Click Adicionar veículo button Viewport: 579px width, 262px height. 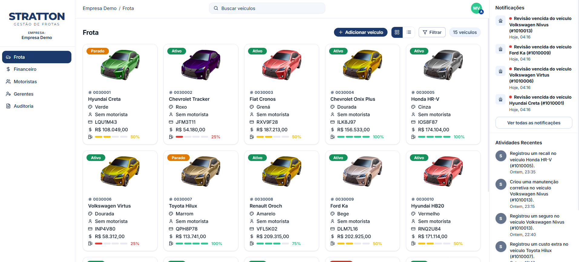(361, 32)
